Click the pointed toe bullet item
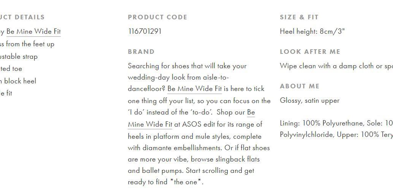The image size is (393, 196). [x=11, y=69]
